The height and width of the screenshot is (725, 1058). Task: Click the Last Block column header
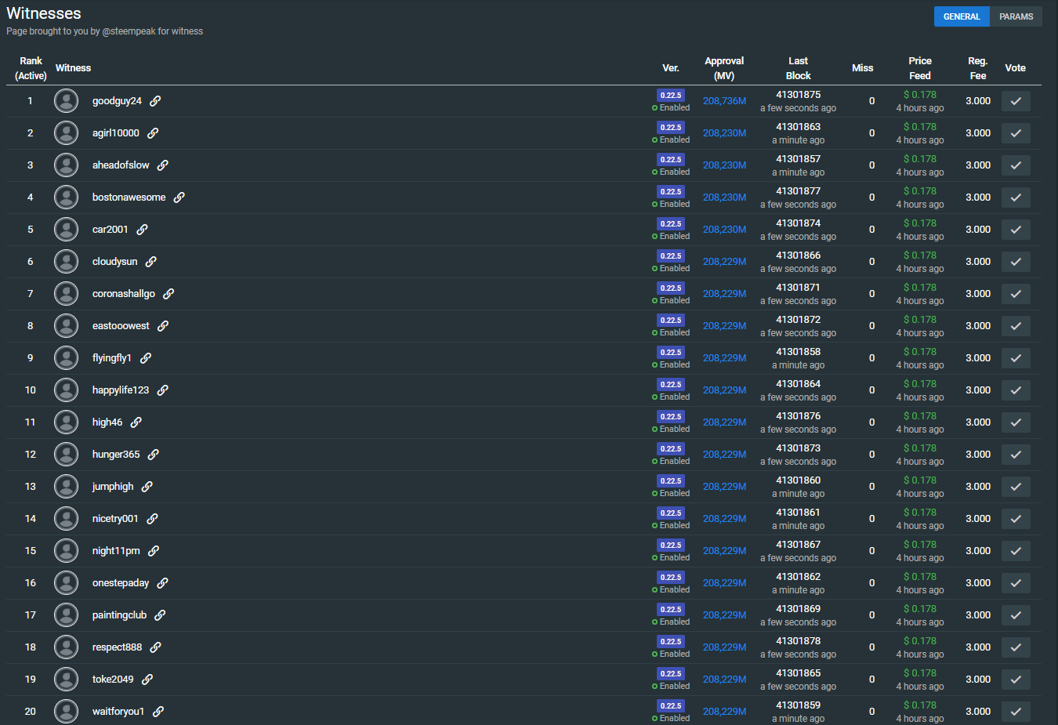tap(798, 68)
